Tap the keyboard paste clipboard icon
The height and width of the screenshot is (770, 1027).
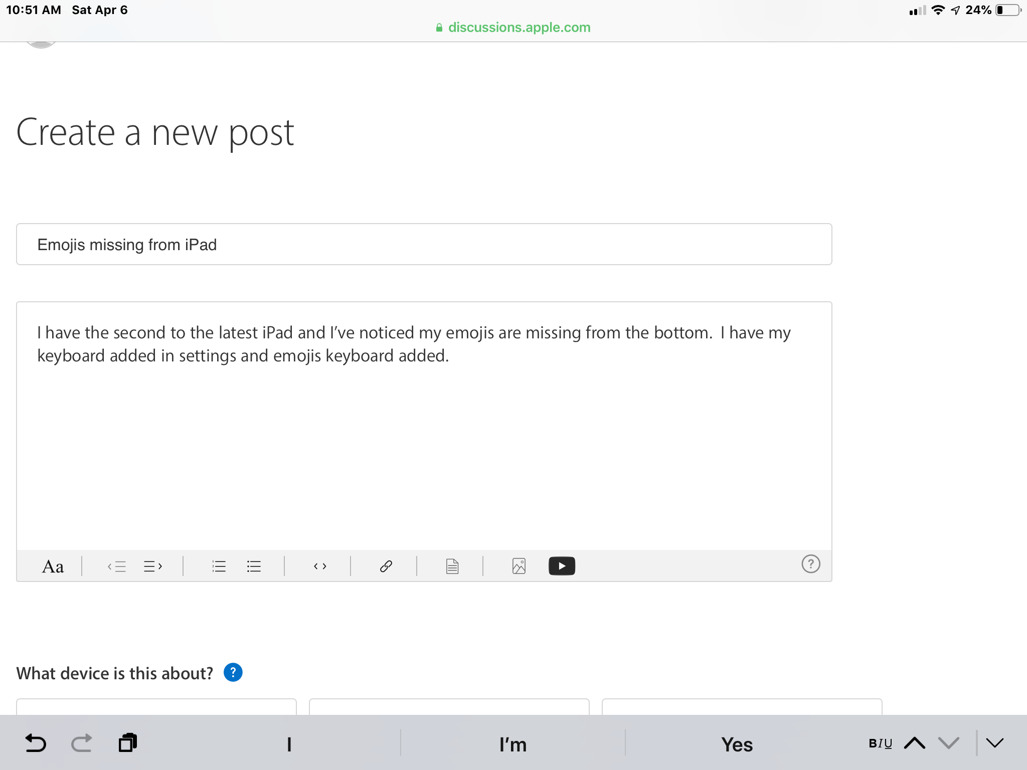[x=128, y=743]
